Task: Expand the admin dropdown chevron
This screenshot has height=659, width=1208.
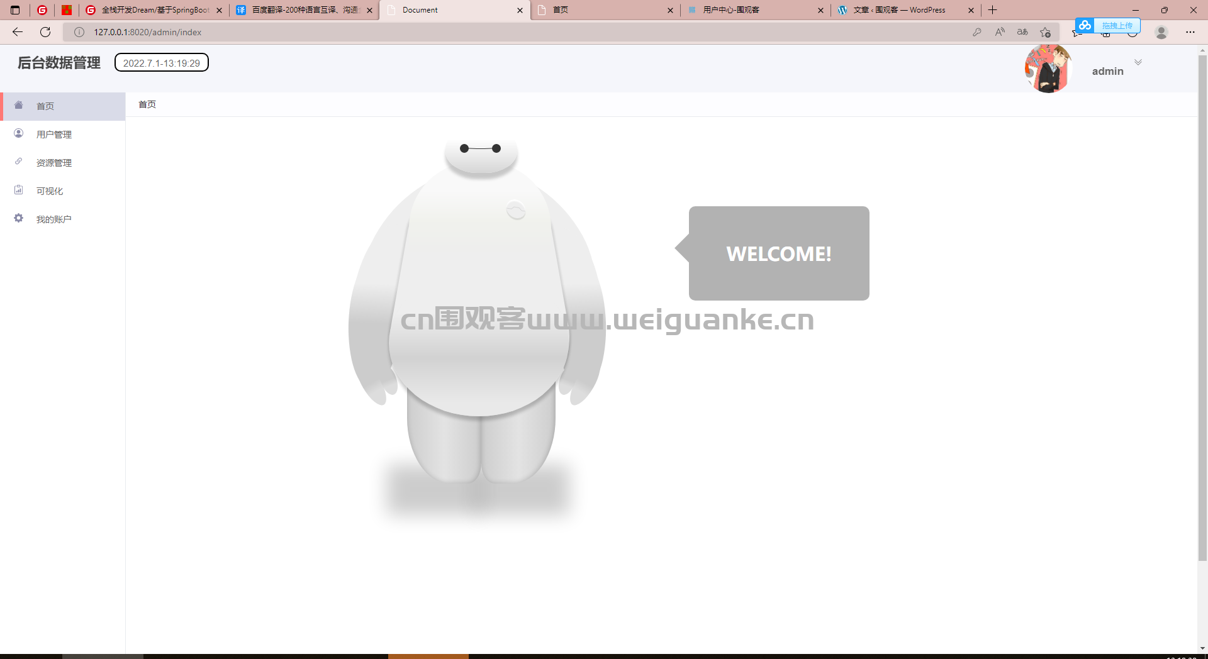Action: 1138,62
